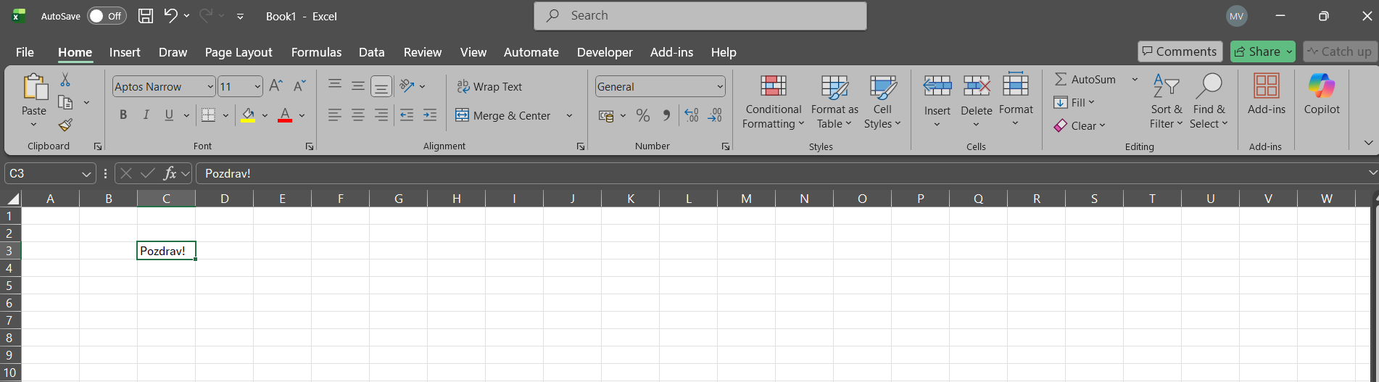The image size is (1379, 382).
Task: Click Increase Decimal icon
Action: click(x=692, y=115)
